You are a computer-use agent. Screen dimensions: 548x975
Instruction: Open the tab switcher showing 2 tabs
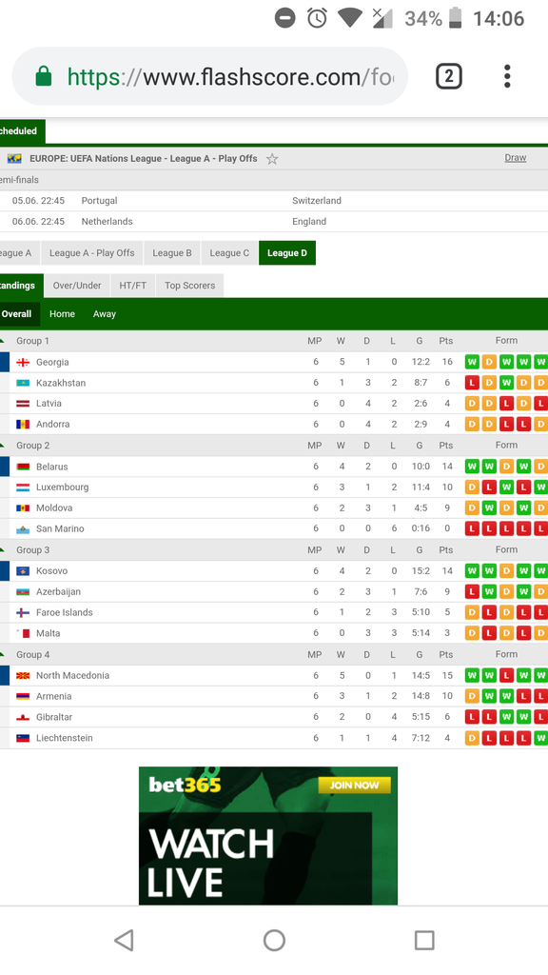point(449,76)
